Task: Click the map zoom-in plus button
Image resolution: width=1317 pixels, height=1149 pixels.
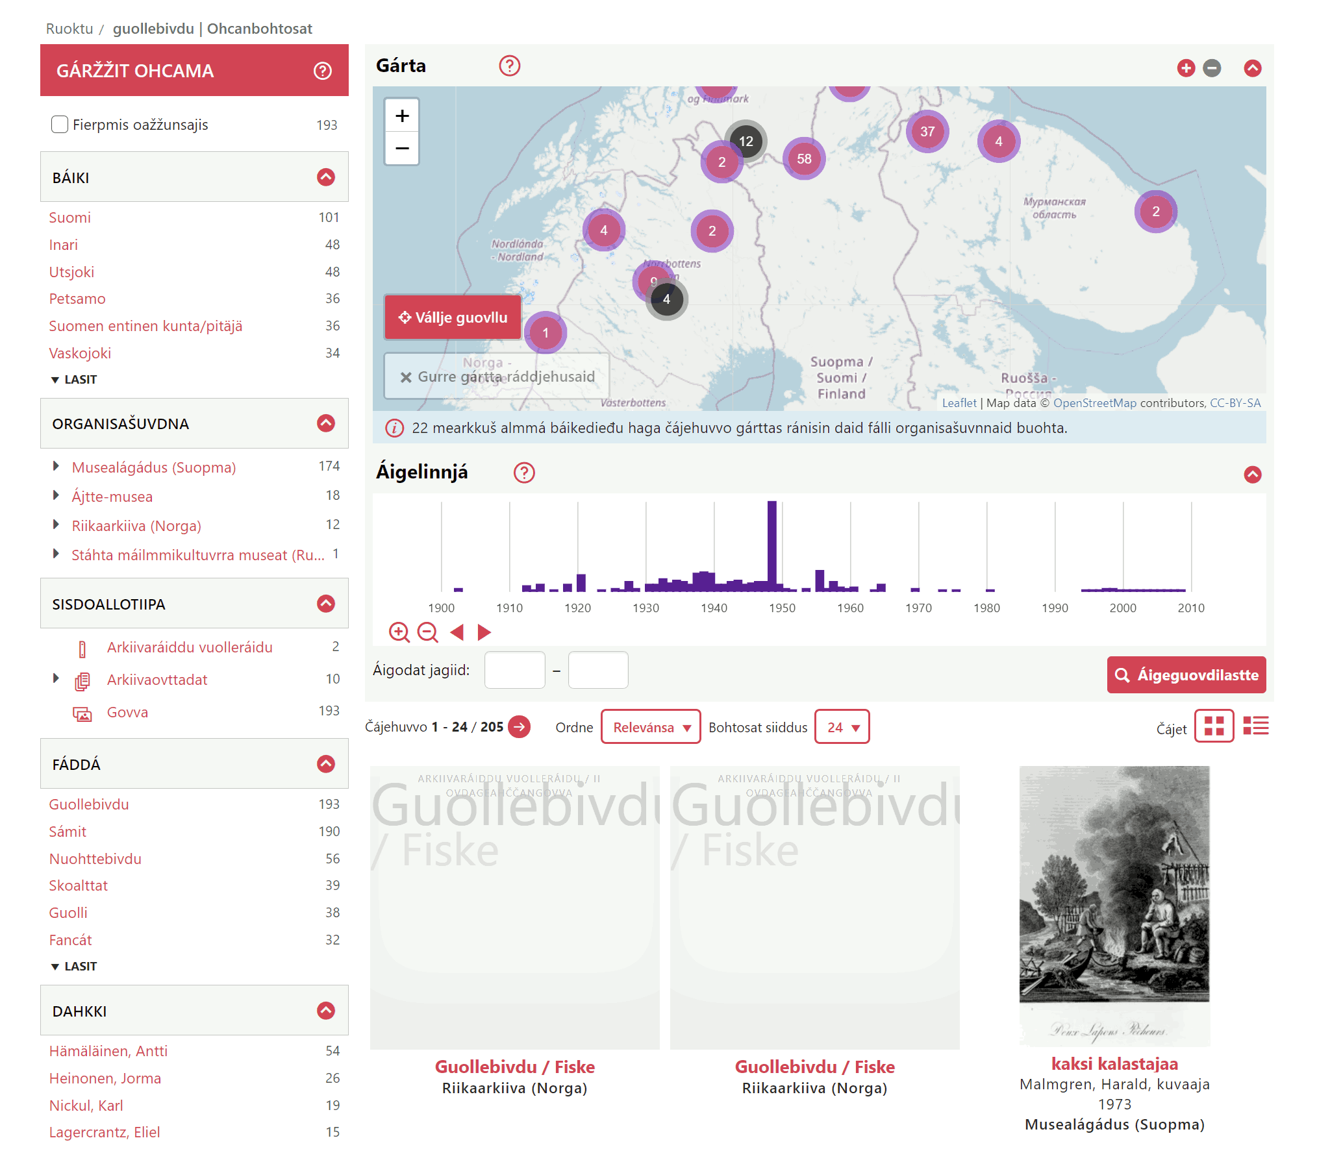Action: [402, 116]
